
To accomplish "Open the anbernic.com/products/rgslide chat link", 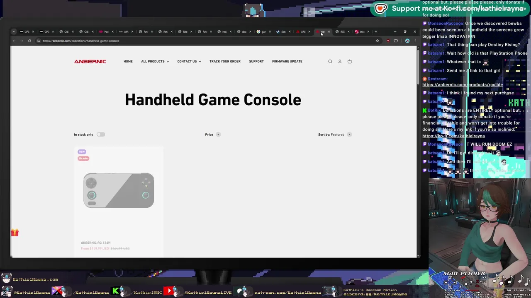I will pos(463,85).
